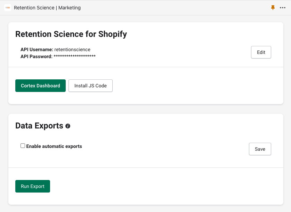The width and height of the screenshot is (291, 212).
Task: Click the Install JS Code button
Action: (90, 86)
